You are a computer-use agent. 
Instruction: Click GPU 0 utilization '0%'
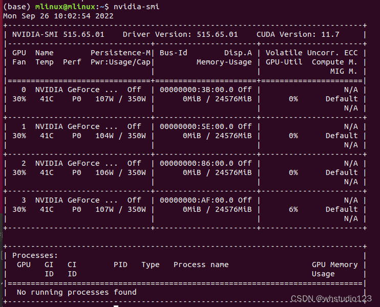[x=293, y=99]
